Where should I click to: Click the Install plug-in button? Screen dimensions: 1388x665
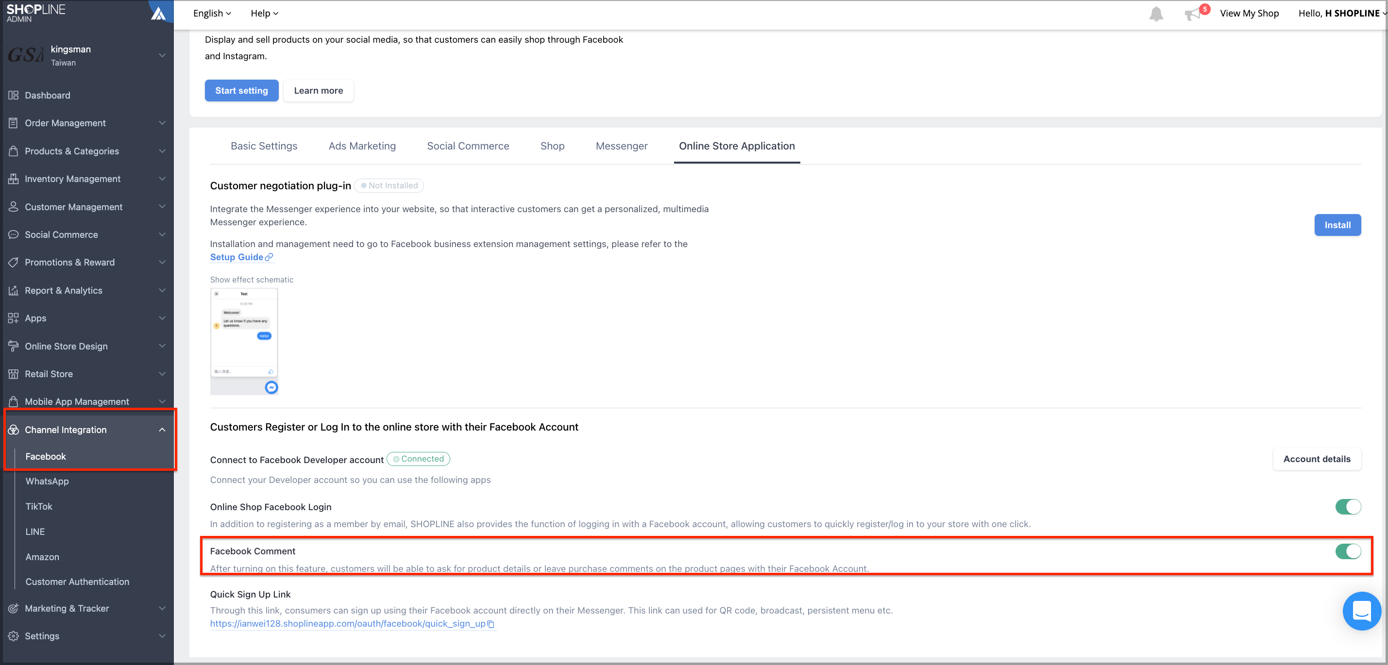point(1337,225)
